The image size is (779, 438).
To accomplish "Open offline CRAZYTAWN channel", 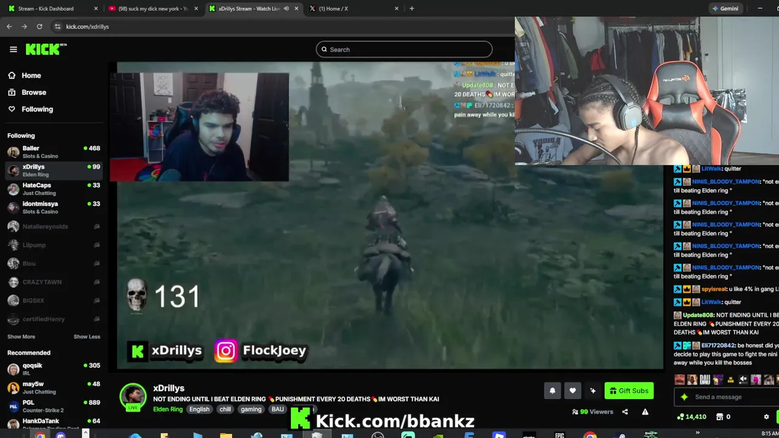I will point(54,282).
